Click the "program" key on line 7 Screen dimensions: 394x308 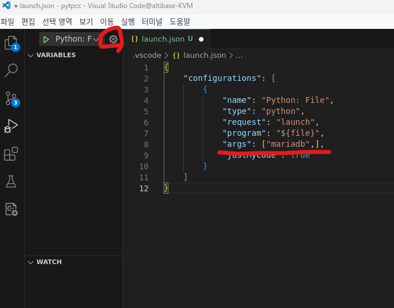244,133
